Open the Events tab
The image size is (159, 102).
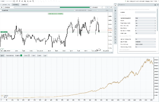pyautogui.click(x=39, y=56)
